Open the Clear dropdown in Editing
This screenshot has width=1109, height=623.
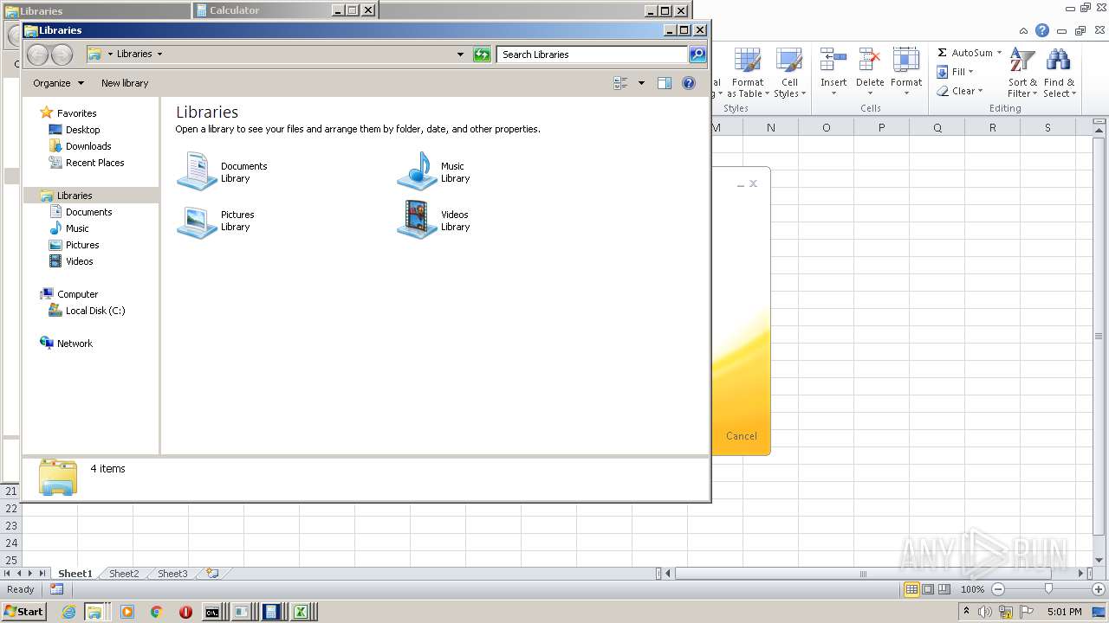pos(959,91)
